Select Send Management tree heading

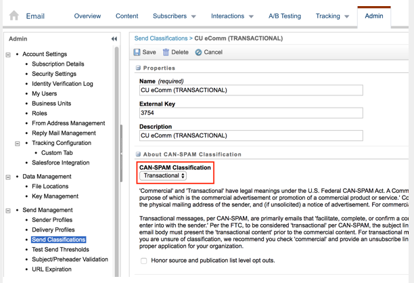(x=47, y=210)
